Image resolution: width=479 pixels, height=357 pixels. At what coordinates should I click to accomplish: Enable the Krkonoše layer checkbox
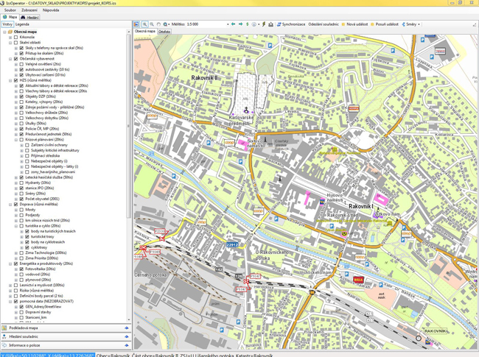pos(15,38)
